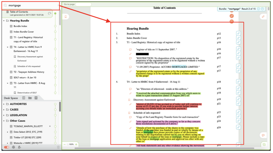Follow T4 - Letter to HMRC contents link

coord(153,82)
